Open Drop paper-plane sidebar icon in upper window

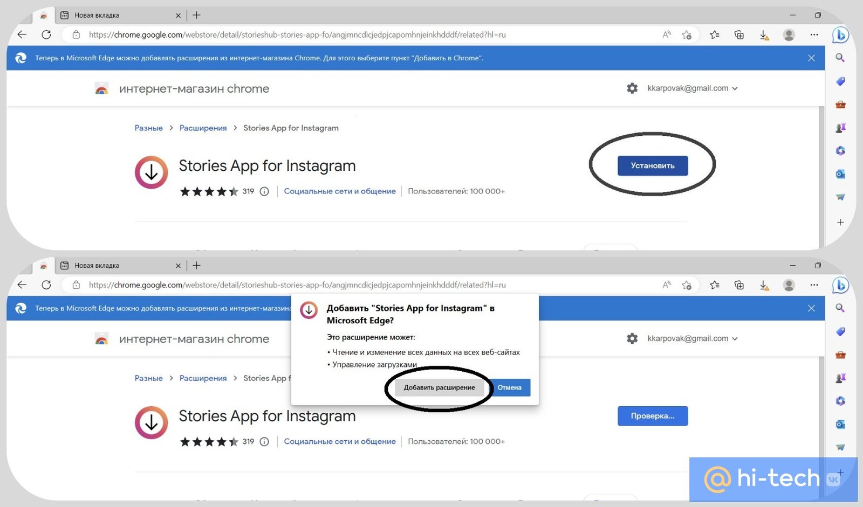coord(840,197)
